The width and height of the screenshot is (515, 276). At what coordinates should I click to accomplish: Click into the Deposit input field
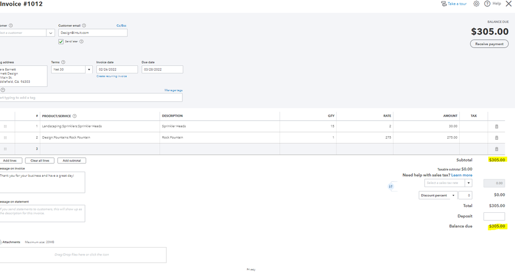coord(494,216)
